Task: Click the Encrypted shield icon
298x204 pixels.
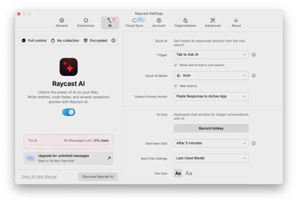Action: pos(86,41)
